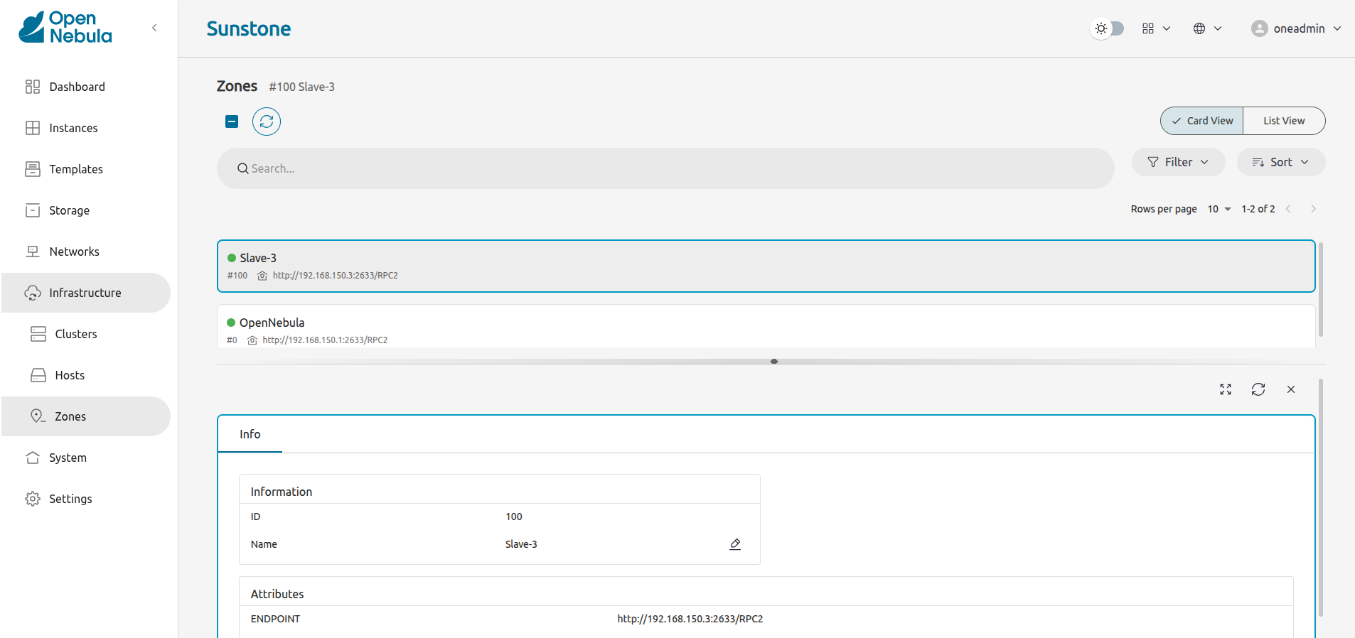The image size is (1355, 638).
Task: Open the OpenNebula logo home link
Action: coord(65,28)
